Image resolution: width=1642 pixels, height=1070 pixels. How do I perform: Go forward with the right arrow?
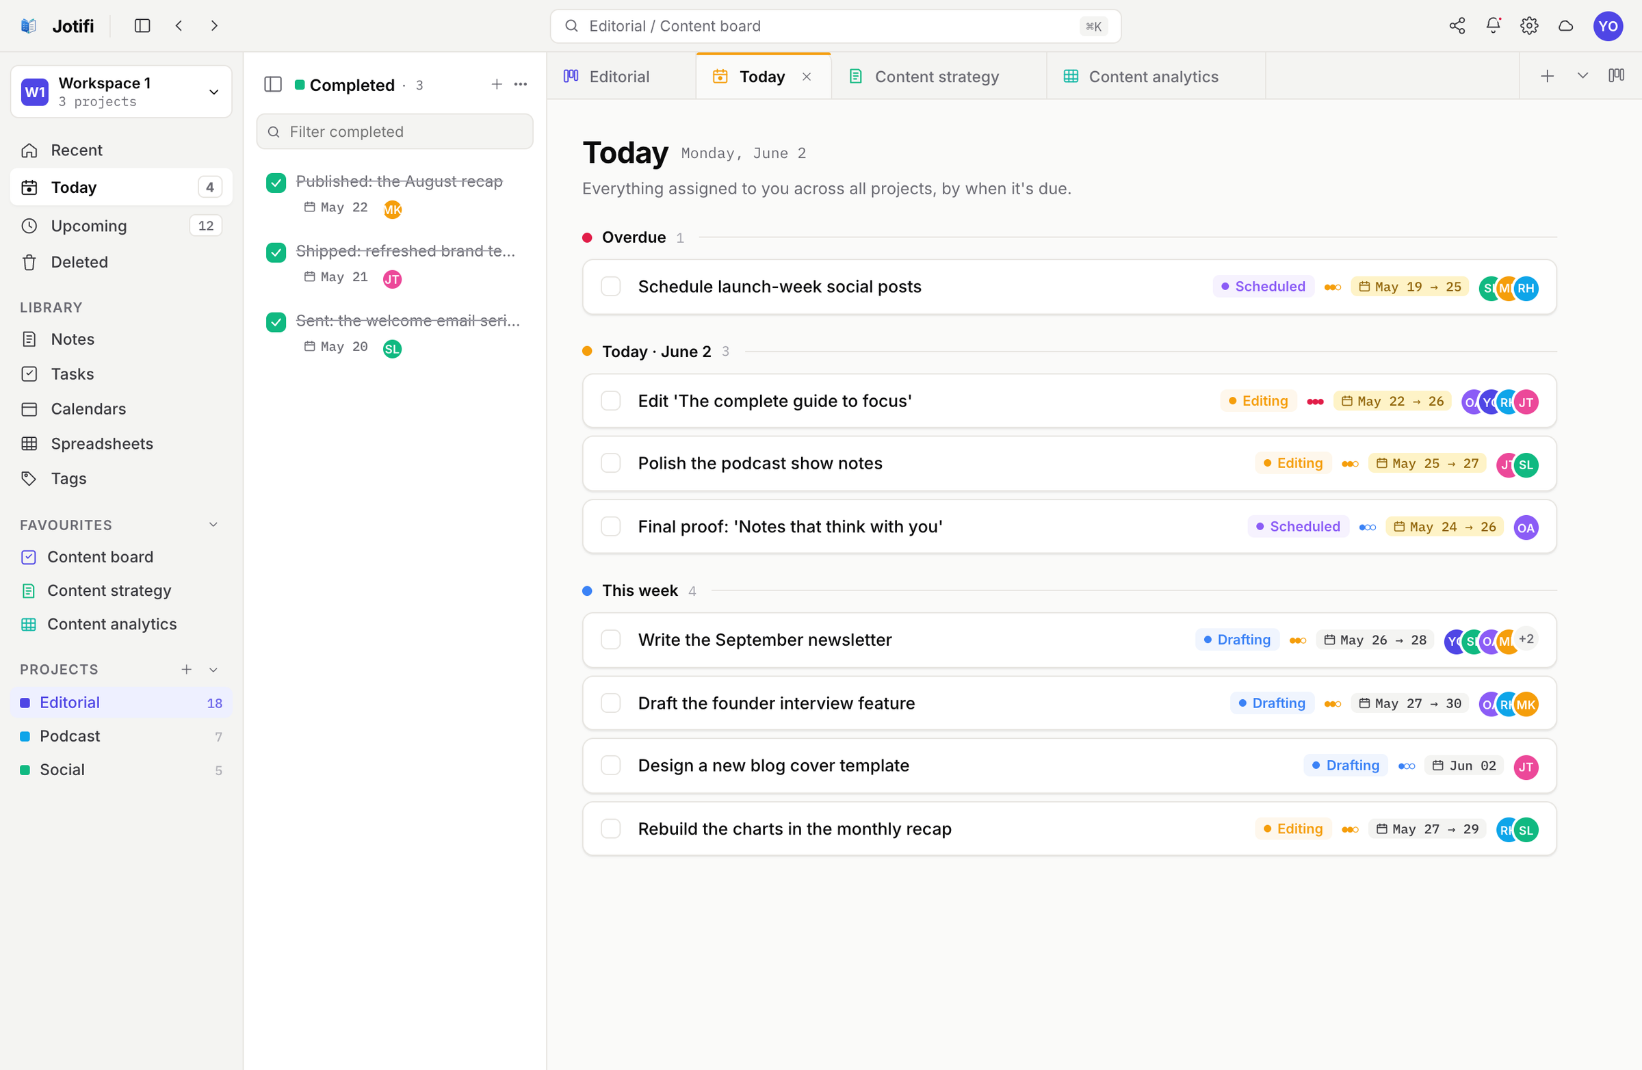point(214,25)
